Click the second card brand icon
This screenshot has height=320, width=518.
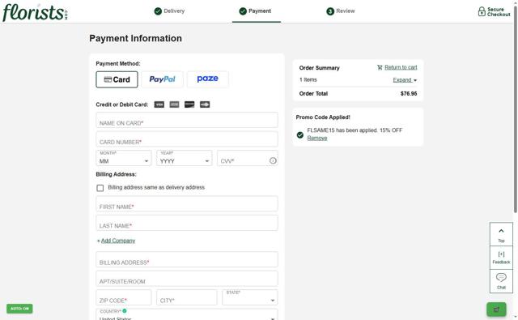tap(175, 105)
